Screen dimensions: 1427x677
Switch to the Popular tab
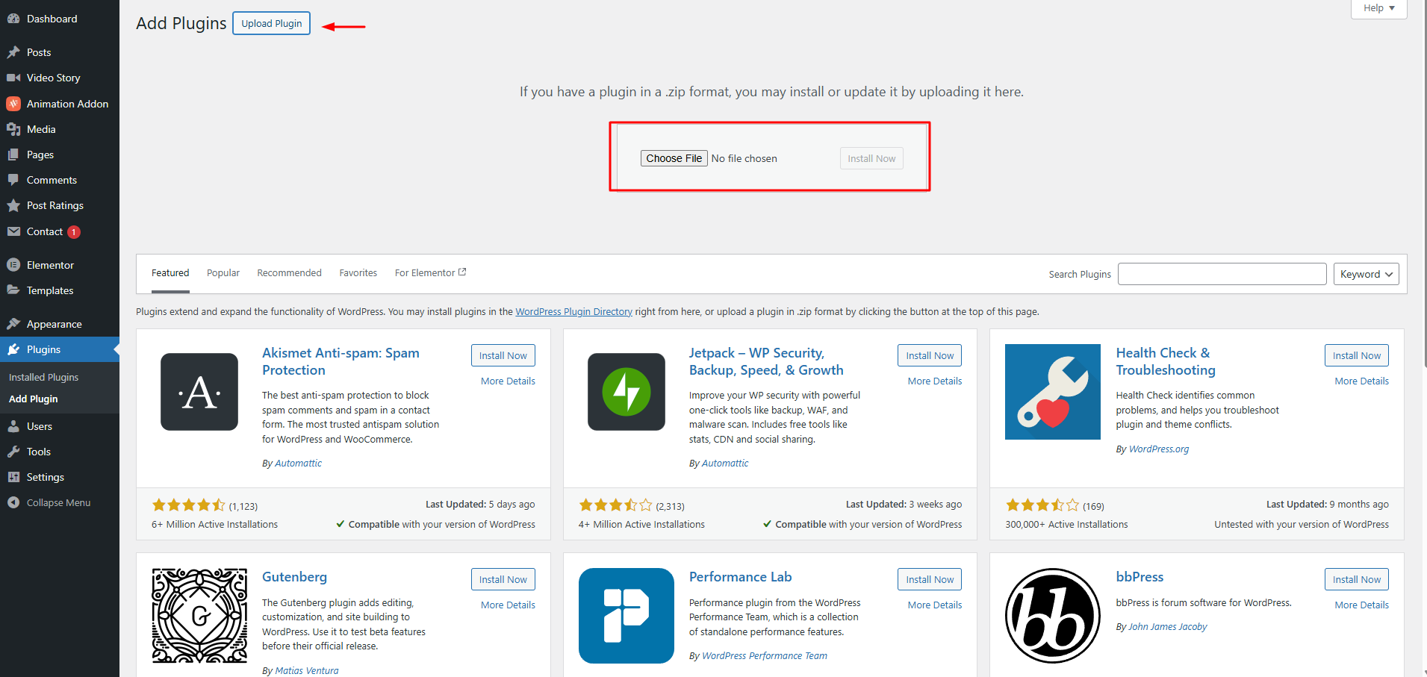point(223,273)
